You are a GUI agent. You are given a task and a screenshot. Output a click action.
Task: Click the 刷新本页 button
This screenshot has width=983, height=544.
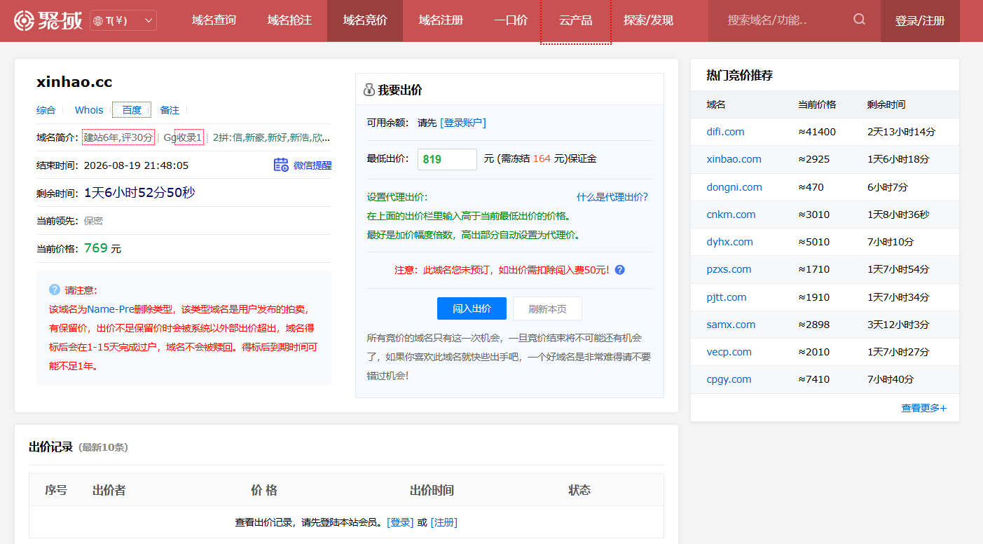(x=547, y=308)
